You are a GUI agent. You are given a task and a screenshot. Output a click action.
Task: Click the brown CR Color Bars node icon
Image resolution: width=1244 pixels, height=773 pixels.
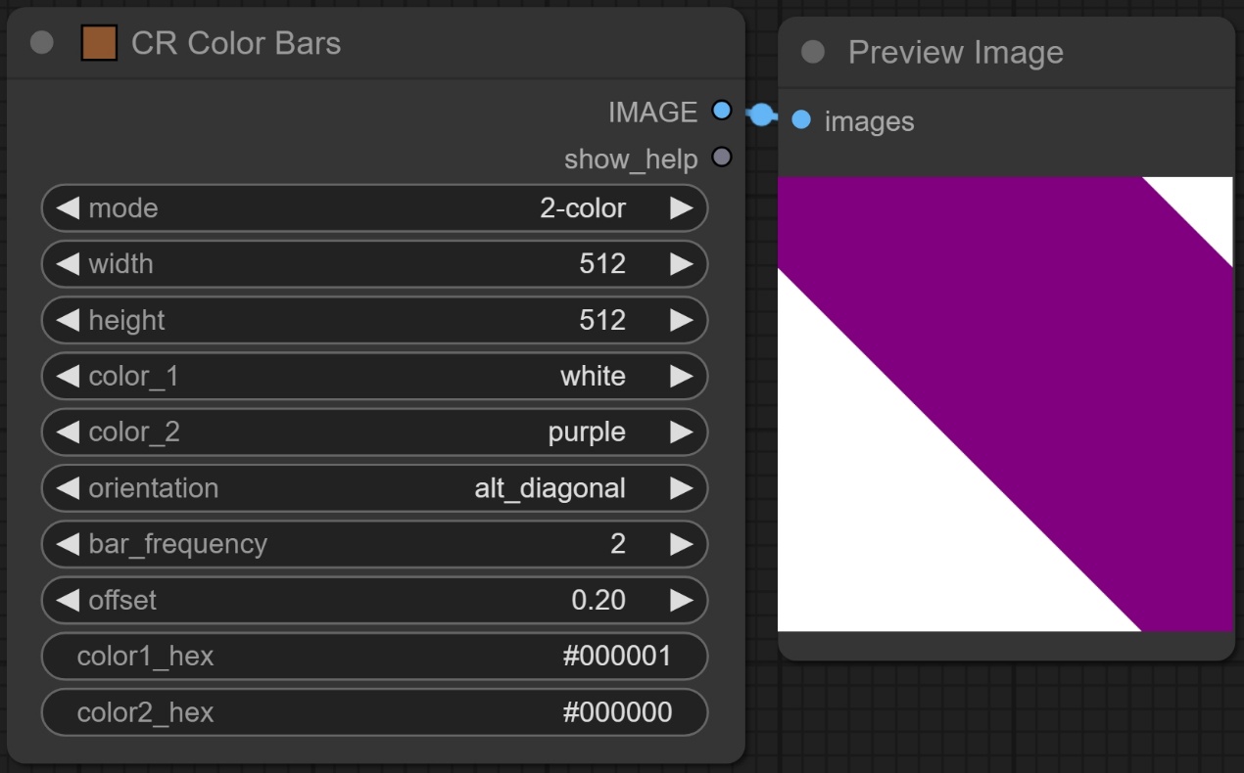click(99, 43)
